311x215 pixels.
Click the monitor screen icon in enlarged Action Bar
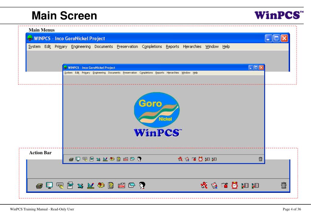[49, 185]
